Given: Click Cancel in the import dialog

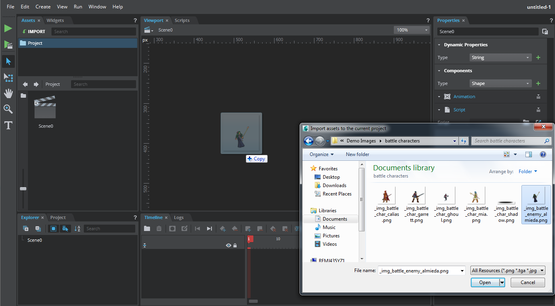Looking at the screenshot, I should click(x=528, y=282).
